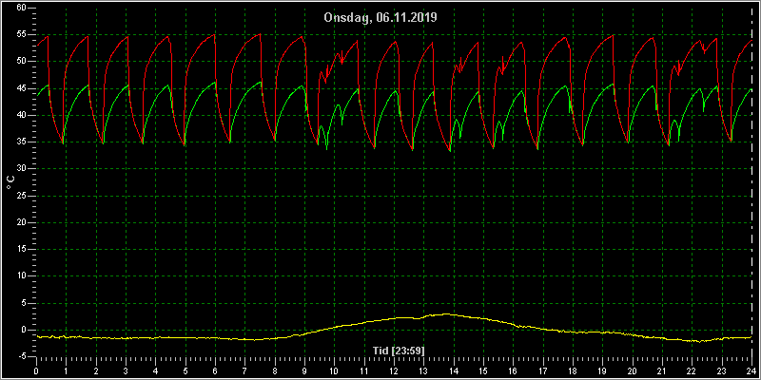Click the 45 value on temperature axis
The image size is (761, 380).
tap(21, 88)
